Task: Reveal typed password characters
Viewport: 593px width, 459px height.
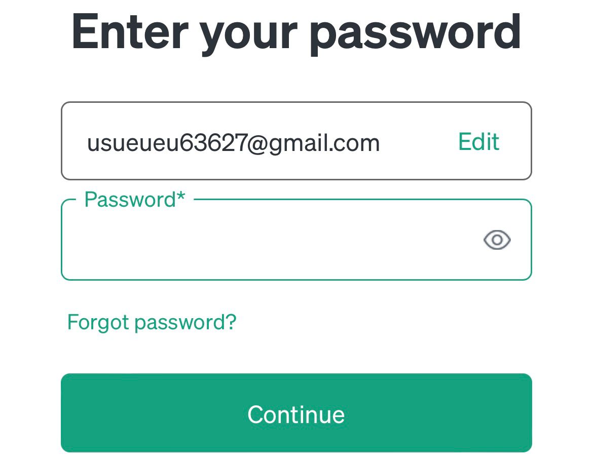Action: click(497, 240)
